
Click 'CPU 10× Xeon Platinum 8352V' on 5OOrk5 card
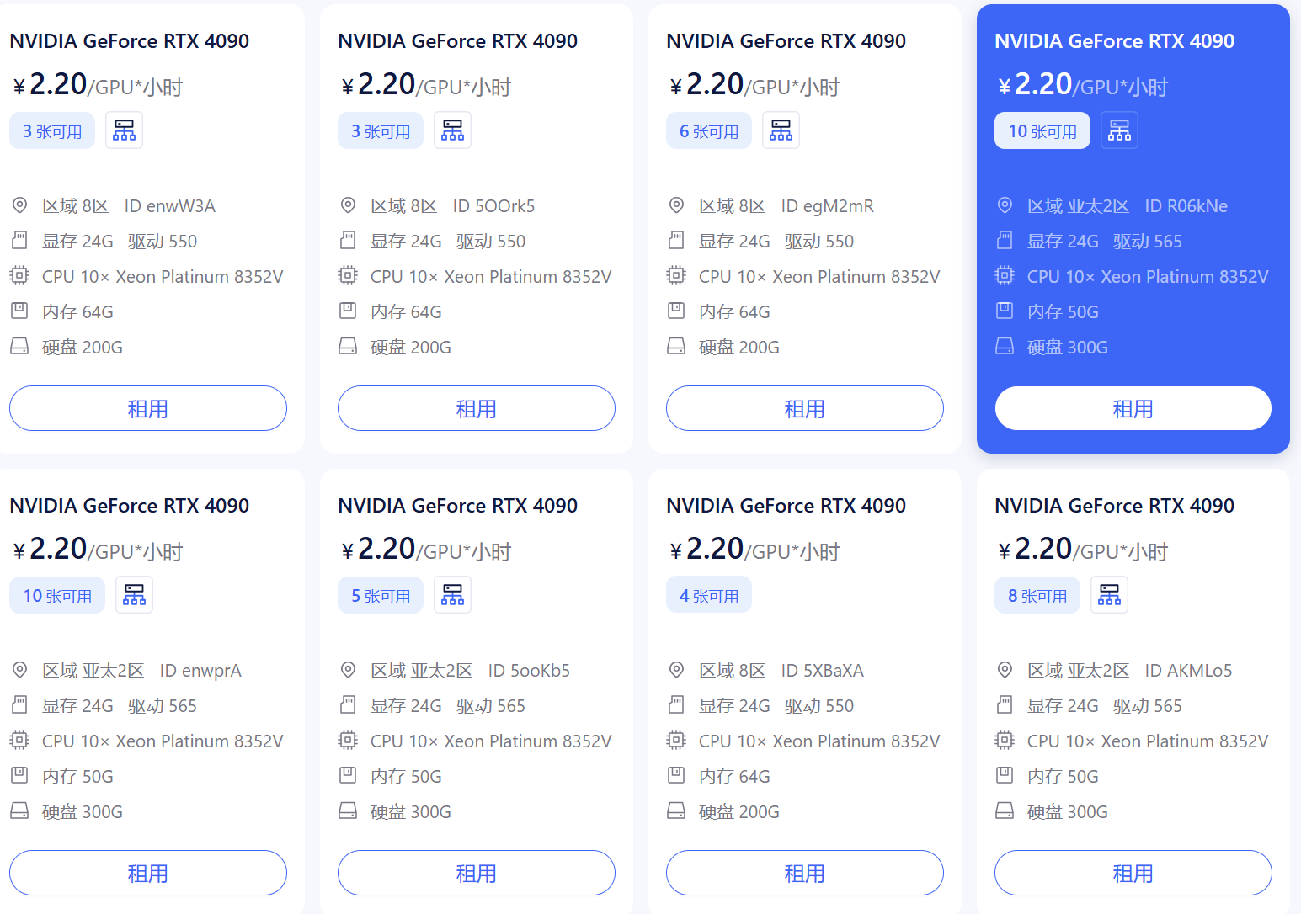tap(491, 277)
